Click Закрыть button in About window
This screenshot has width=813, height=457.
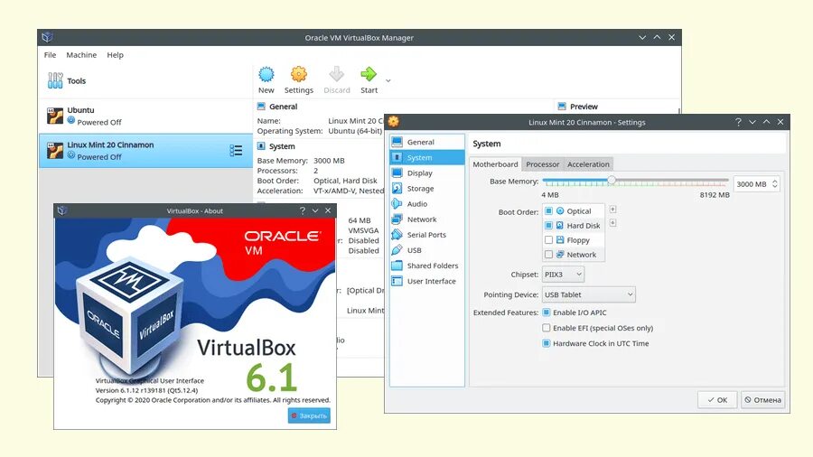click(309, 415)
